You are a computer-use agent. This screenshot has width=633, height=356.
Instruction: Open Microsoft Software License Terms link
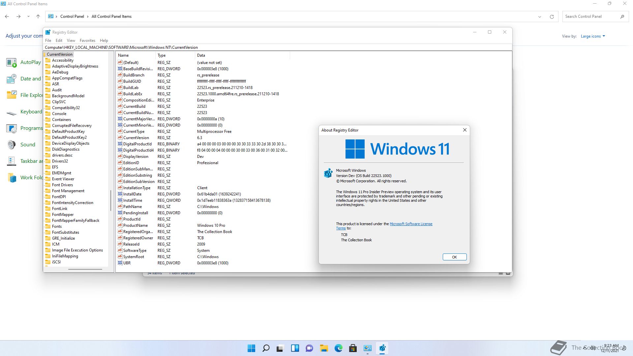[x=411, y=224]
